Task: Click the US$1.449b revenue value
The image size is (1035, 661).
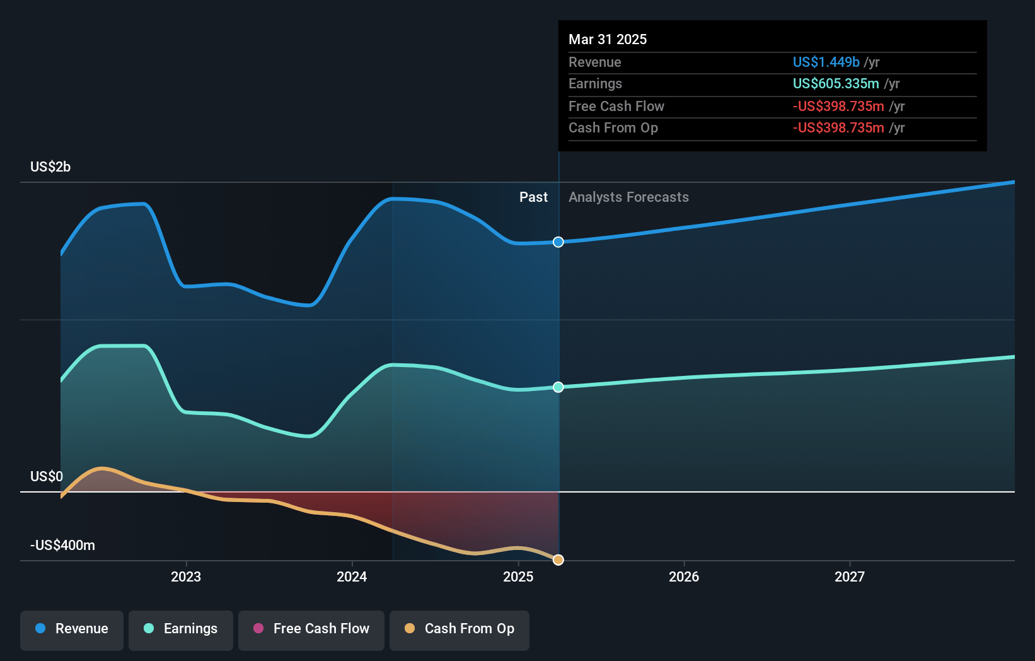Action: (826, 62)
